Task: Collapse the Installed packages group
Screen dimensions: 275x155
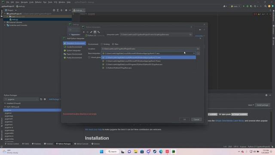Action: point(5,103)
